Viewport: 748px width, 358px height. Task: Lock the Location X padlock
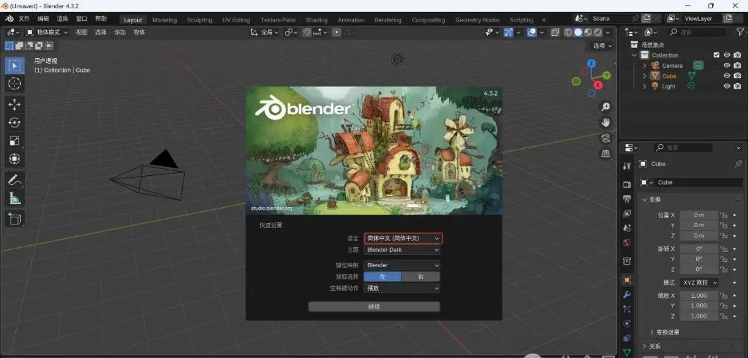[724, 215]
